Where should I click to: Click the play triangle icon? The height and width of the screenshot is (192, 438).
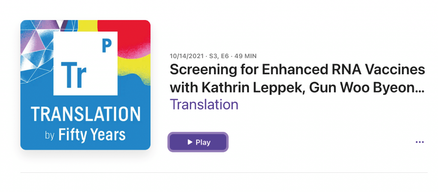(x=190, y=142)
